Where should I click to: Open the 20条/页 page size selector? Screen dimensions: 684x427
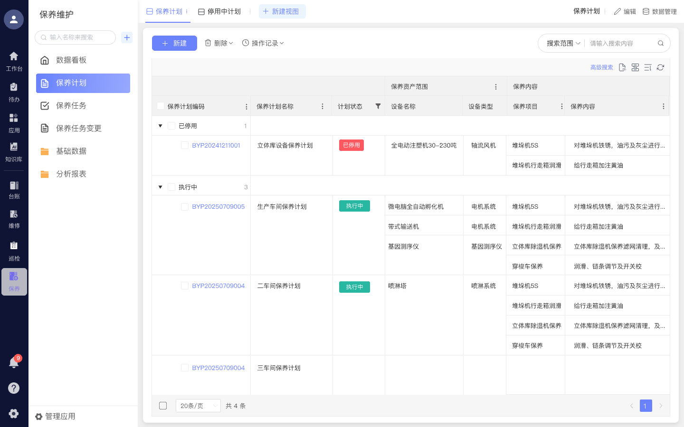(x=198, y=406)
